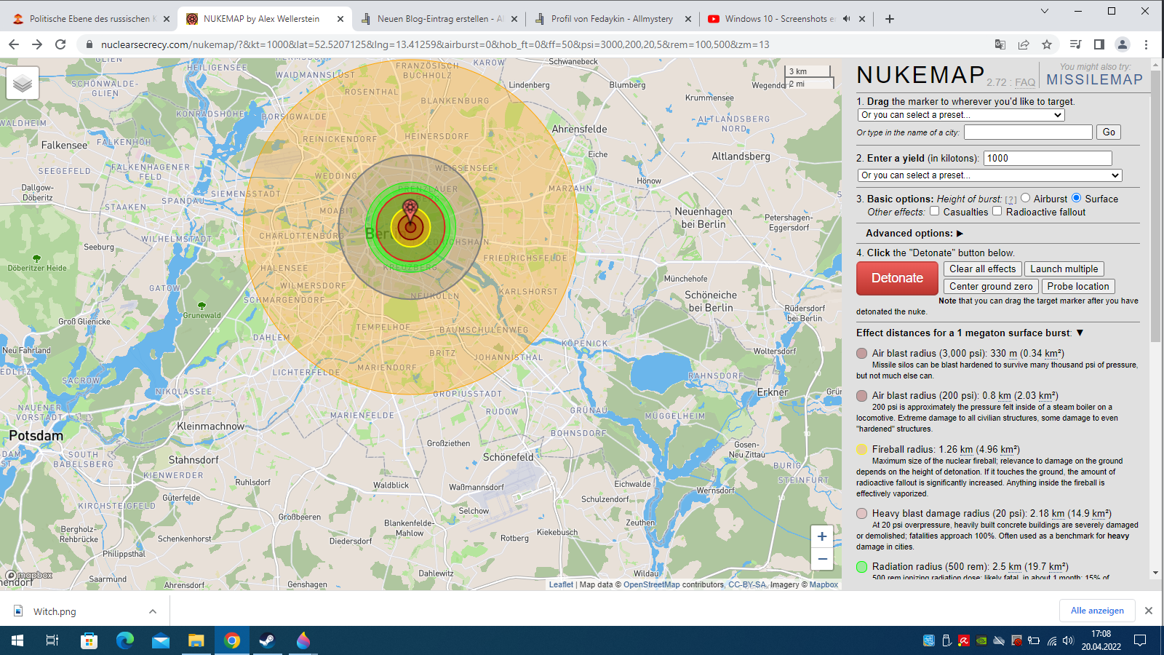Zoom out the map with minus button

(822, 559)
